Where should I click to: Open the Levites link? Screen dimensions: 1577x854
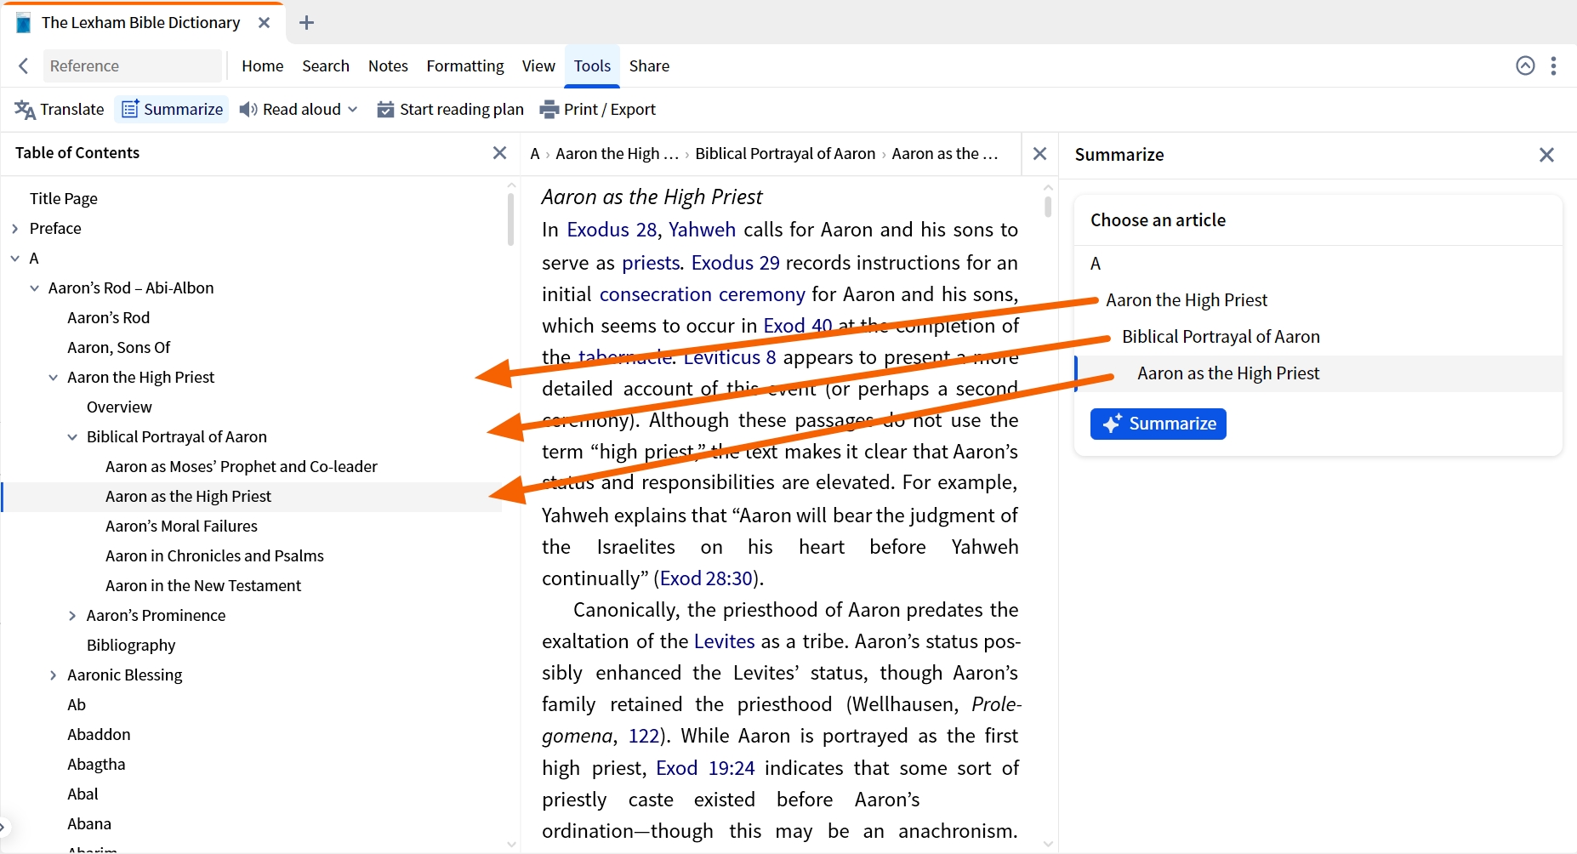pyautogui.click(x=724, y=641)
